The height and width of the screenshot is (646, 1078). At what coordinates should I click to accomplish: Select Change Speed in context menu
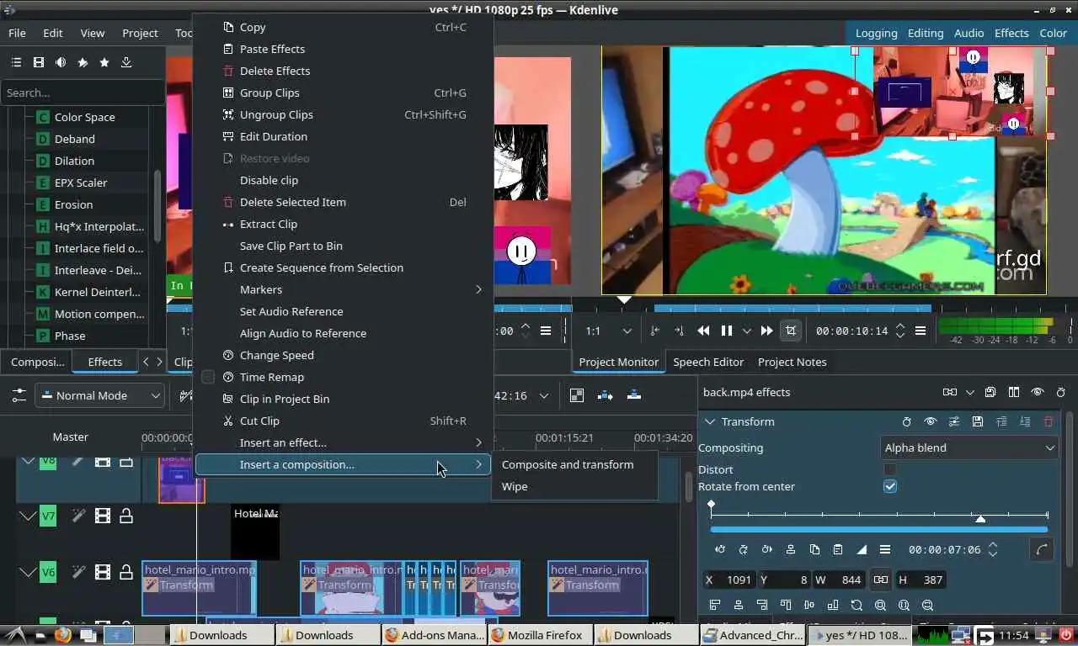tap(342, 355)
